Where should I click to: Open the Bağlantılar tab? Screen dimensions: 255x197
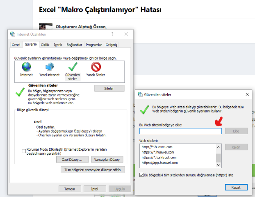click(x=75, y=45)
